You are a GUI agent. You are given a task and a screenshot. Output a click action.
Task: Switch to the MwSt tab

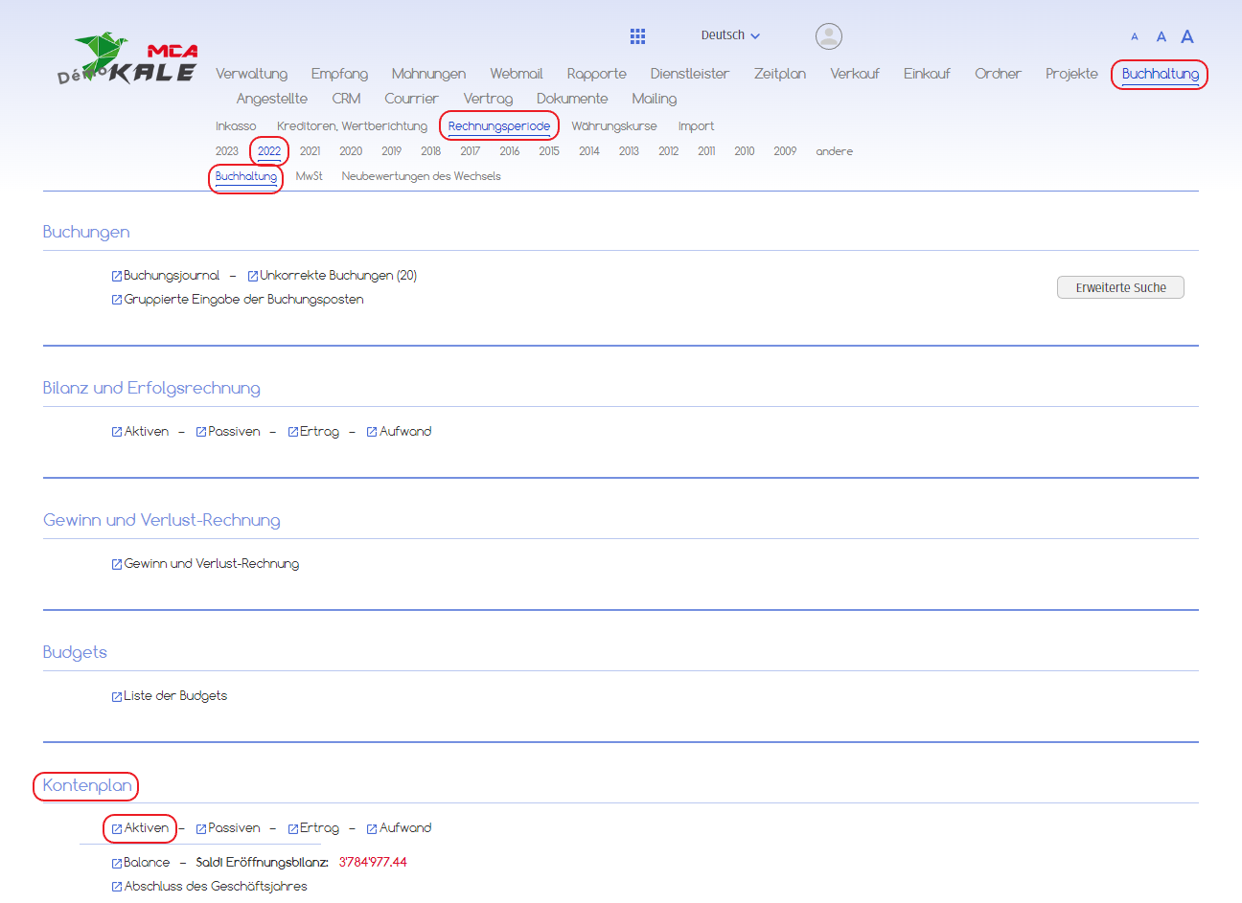309,176
